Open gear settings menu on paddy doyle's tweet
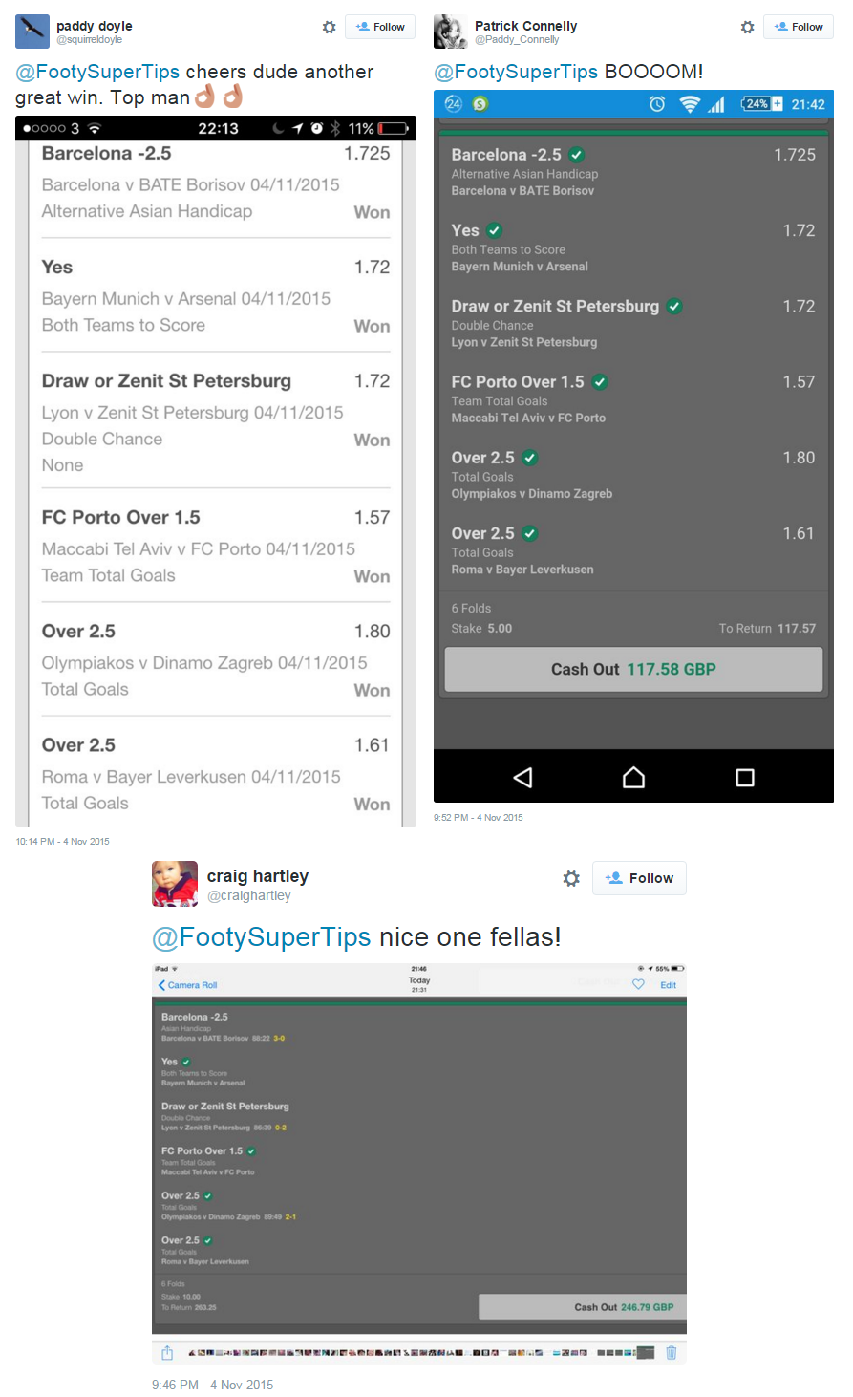The image size is (853, 1397). pos(329,28)
